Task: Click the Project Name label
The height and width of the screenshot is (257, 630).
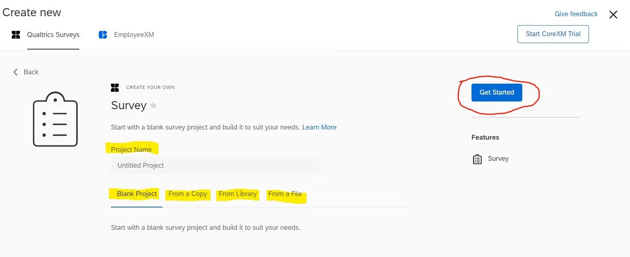Action: tap(131, 149)
